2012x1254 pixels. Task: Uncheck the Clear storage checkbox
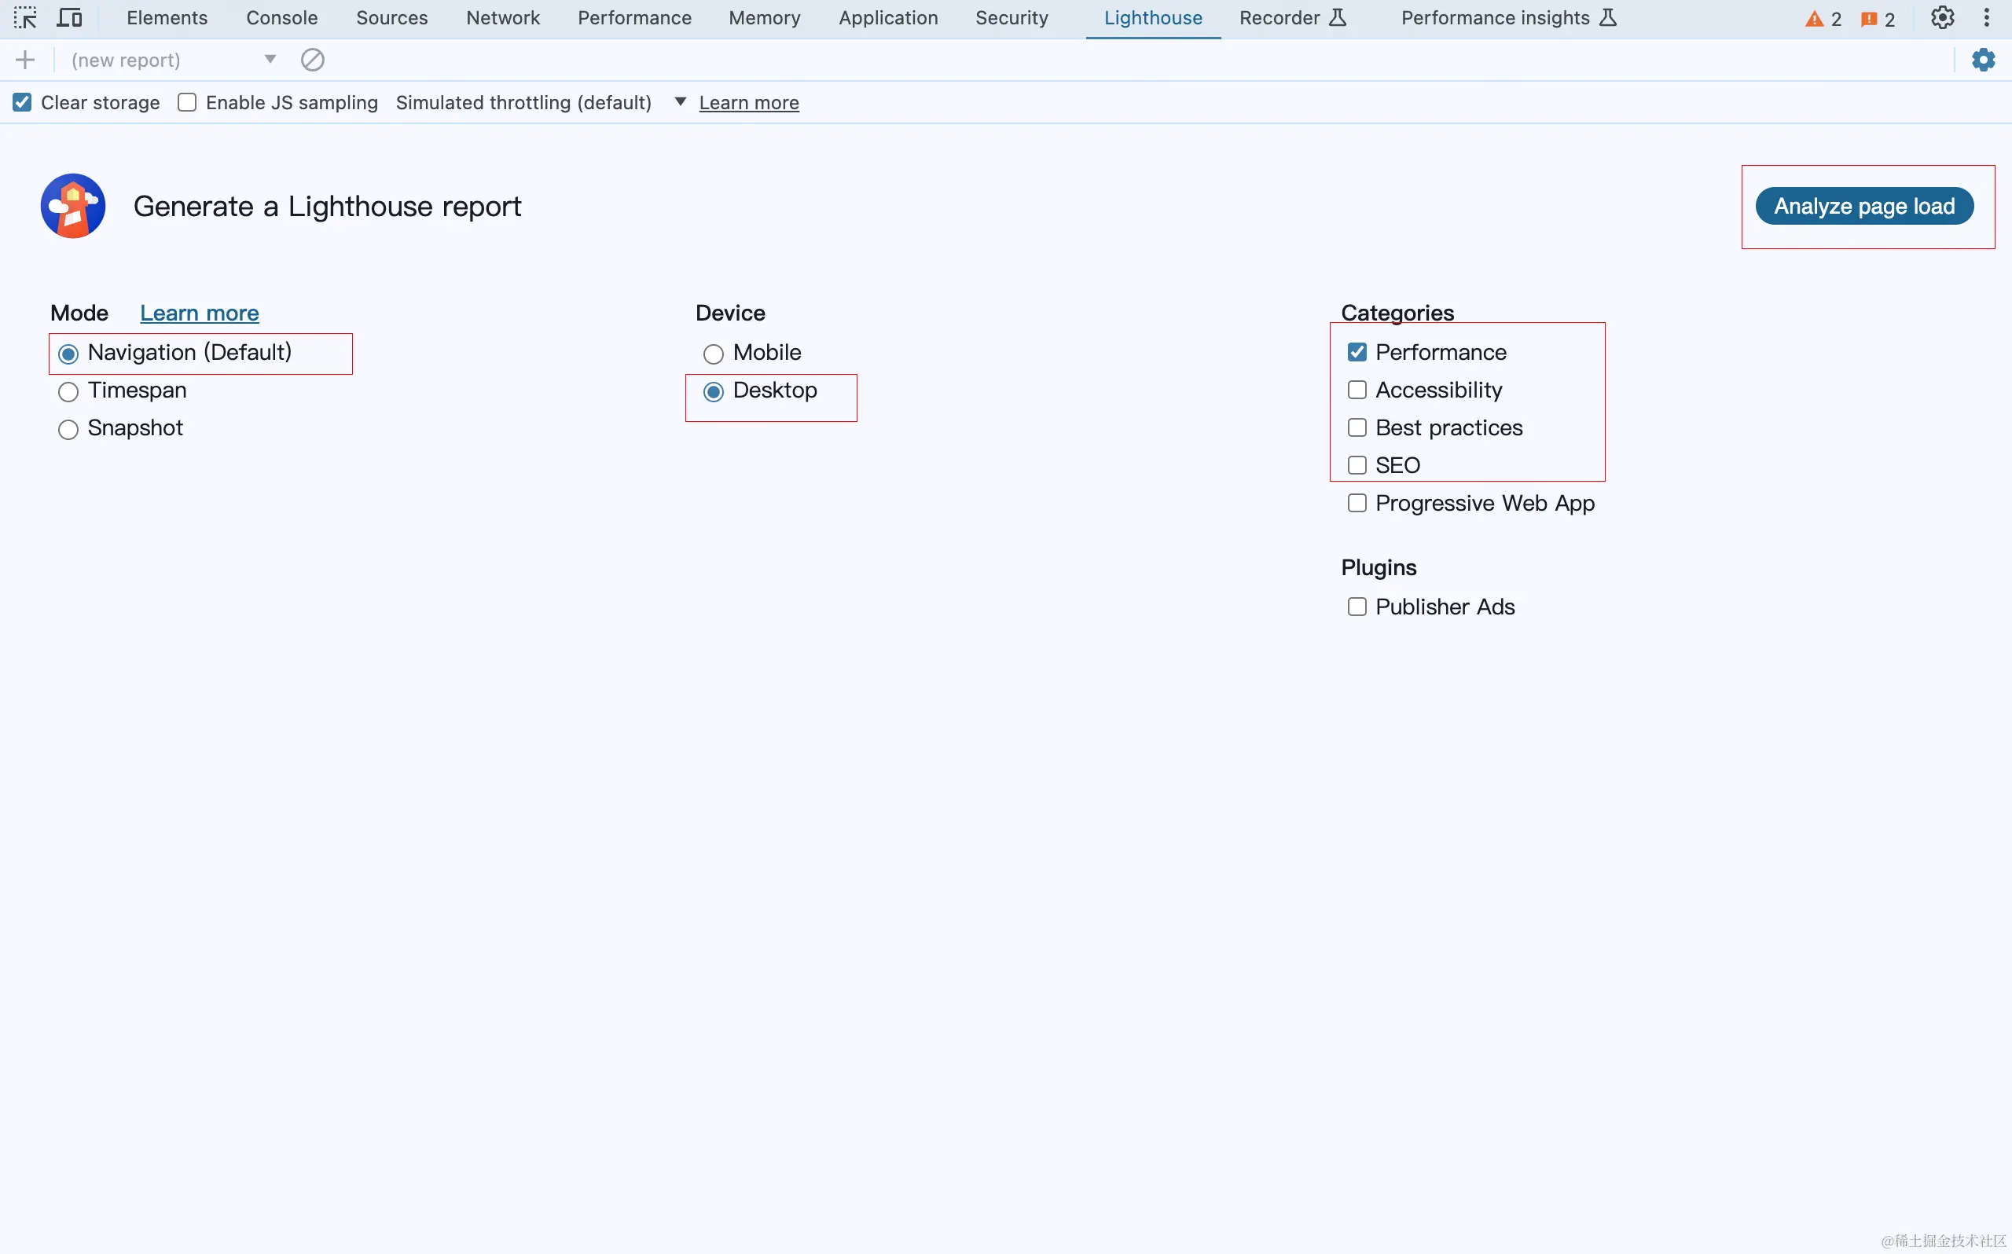pyautogui.click(x=22, y=102)
